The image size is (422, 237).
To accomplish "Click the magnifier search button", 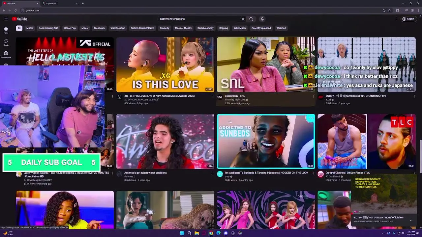I will tap(251, 19).
